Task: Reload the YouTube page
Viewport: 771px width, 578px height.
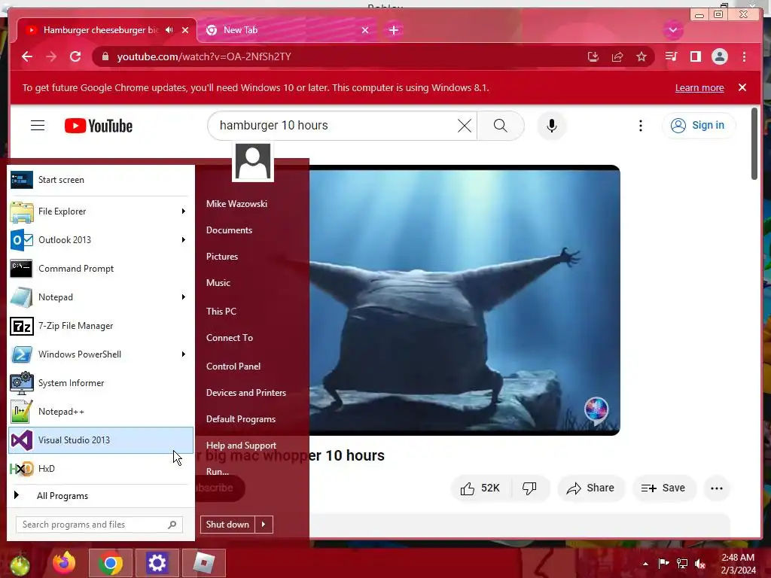Action: (x=75, y=56)
